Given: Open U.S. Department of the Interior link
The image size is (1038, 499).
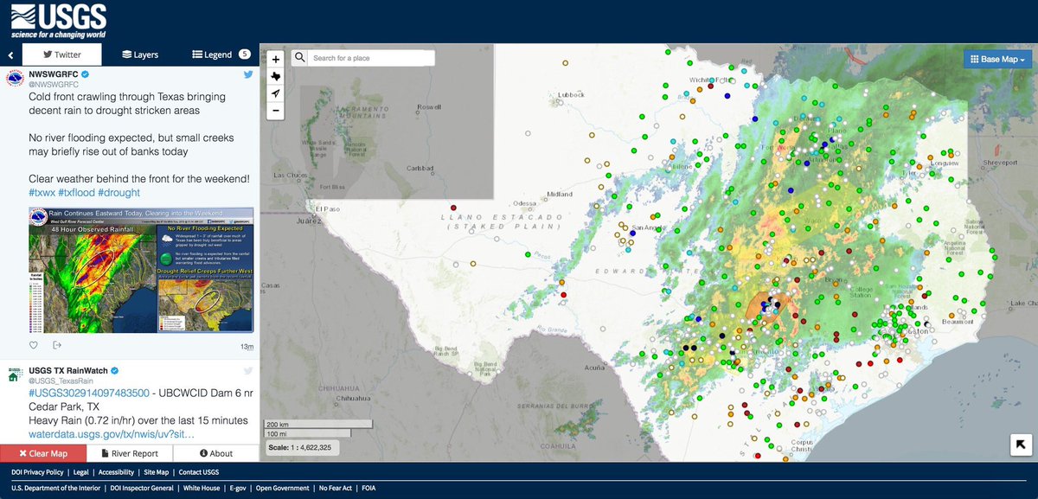Looking at the screenshot, I should [56, 489].
